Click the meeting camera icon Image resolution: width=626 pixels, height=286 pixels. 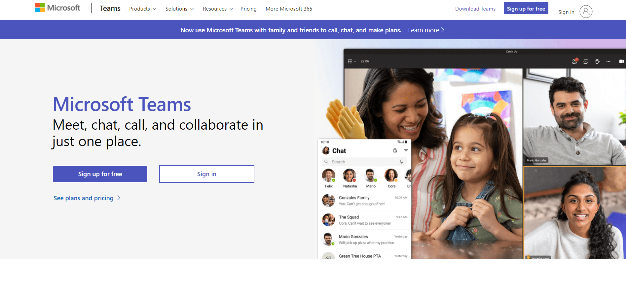click(621, 61)
